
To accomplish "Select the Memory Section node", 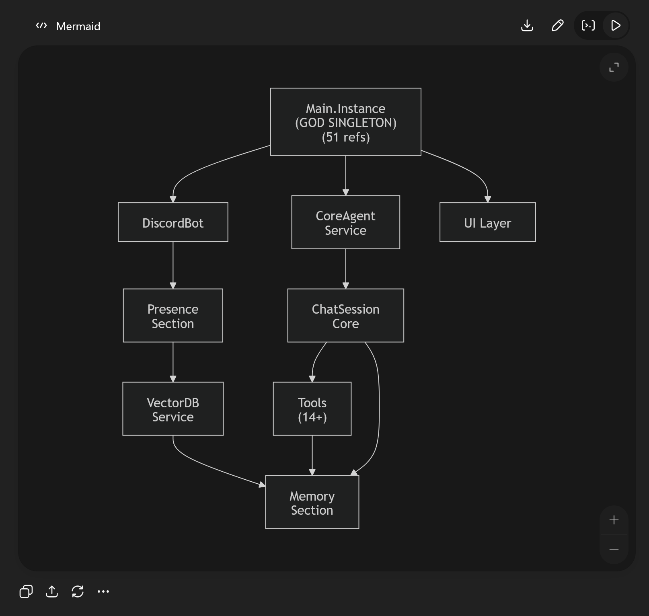I will pyautogui.click(x=312, y=502).
